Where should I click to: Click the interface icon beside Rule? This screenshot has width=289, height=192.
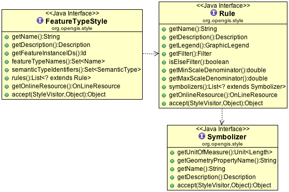[x=214, y=13]
